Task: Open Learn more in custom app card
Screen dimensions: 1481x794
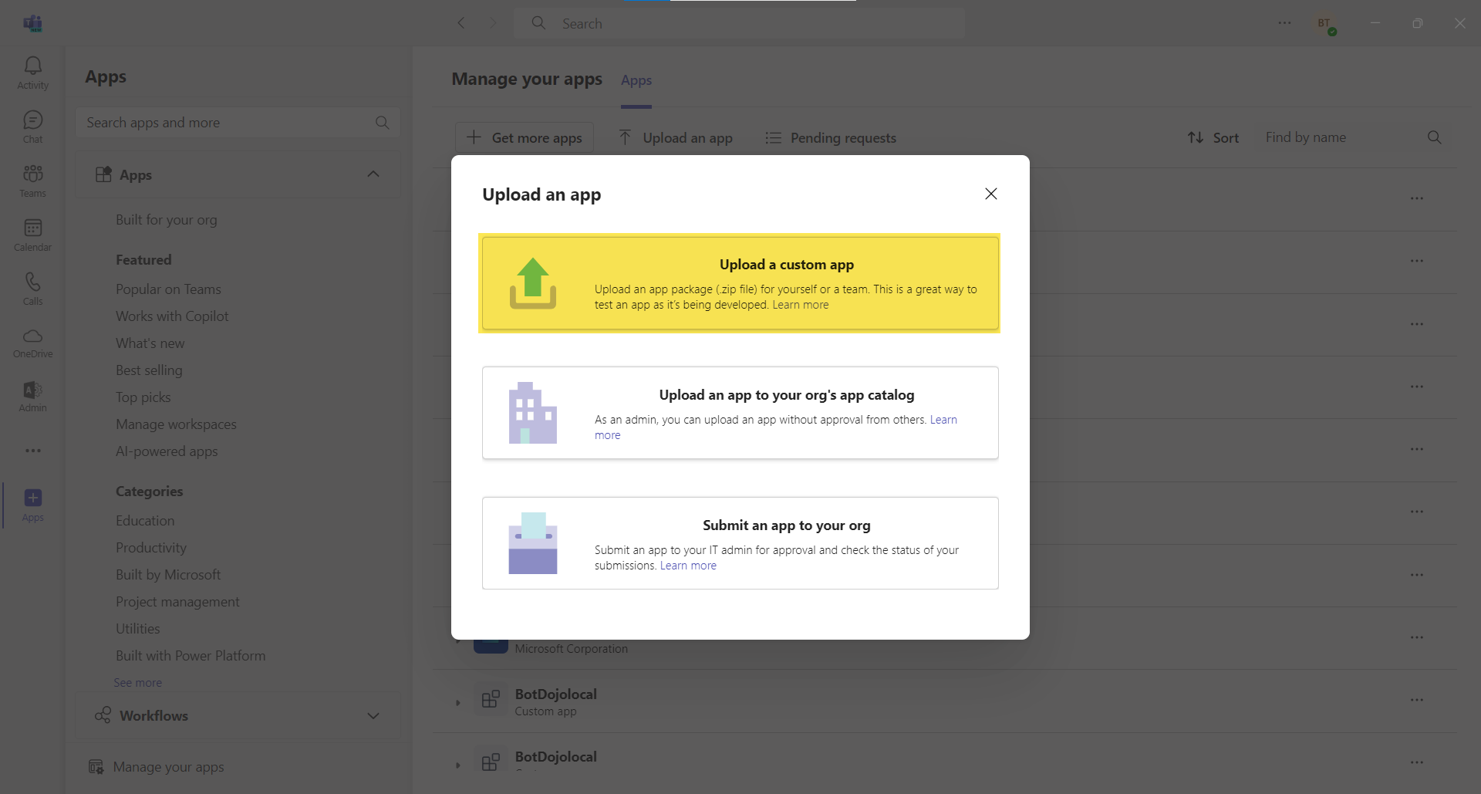Action: [801, 305]
